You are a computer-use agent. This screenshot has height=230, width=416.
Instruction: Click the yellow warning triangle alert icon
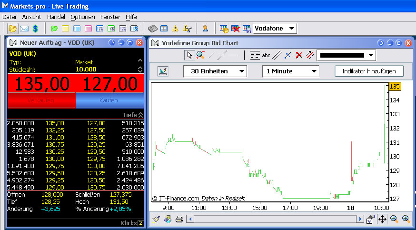click(x=175, y=29)
